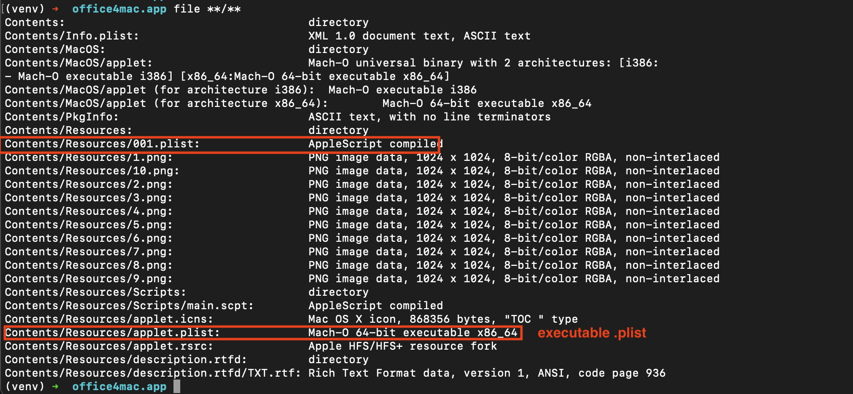Click the terminal cursor block at the final prompt
853x394 pixels.
point(177,386)
